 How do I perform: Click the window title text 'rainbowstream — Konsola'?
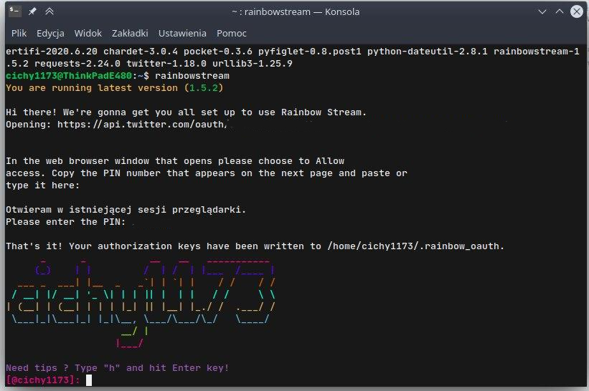[x=296, y=11]
